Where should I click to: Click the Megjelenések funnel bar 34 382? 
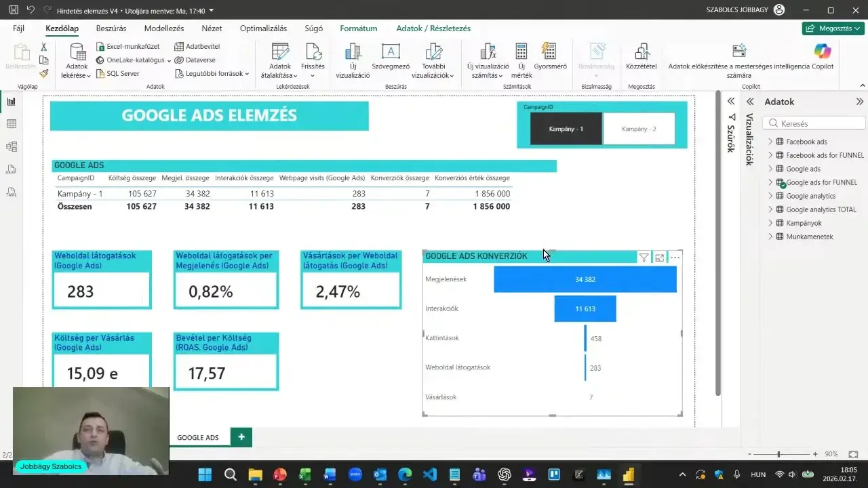(585, 279)
